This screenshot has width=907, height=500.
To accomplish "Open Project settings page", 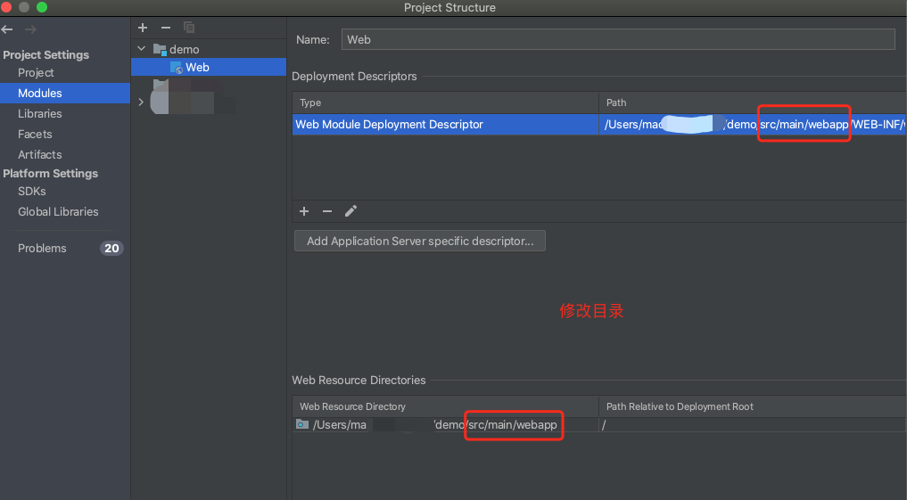I will click(36, 73).
